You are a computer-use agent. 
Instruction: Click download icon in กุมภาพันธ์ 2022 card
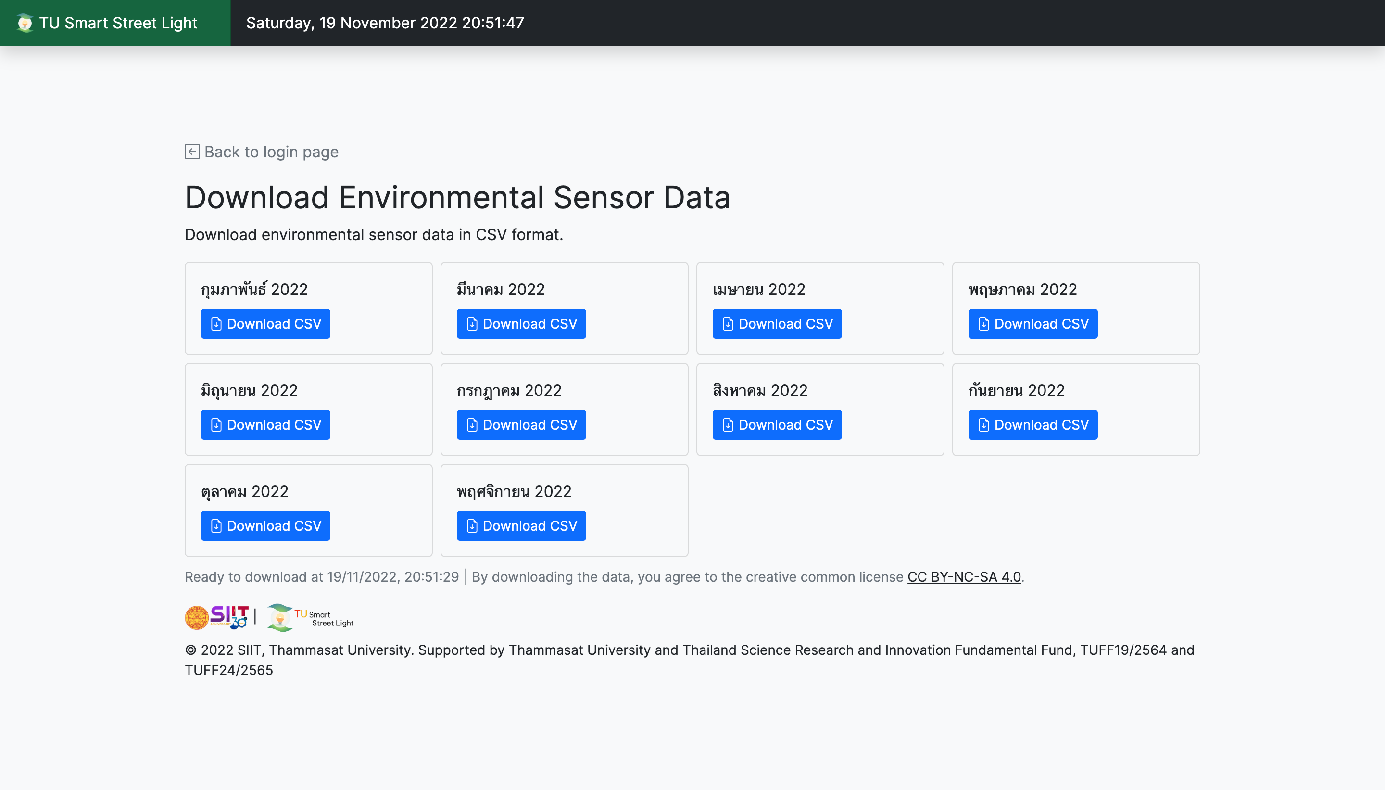(216, 324)
